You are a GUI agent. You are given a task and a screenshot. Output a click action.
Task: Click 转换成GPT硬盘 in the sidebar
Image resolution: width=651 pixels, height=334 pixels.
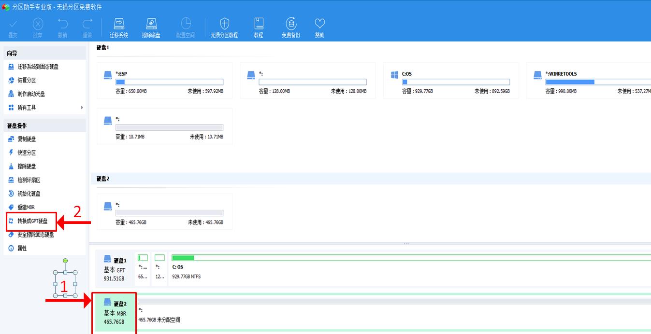pos(32,221)
